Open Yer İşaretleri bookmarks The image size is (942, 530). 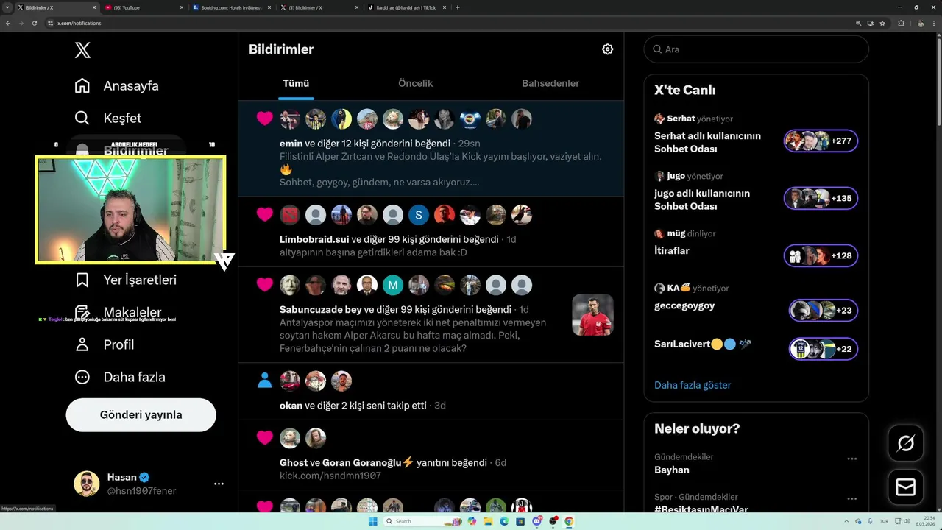(x=125, y=280)
